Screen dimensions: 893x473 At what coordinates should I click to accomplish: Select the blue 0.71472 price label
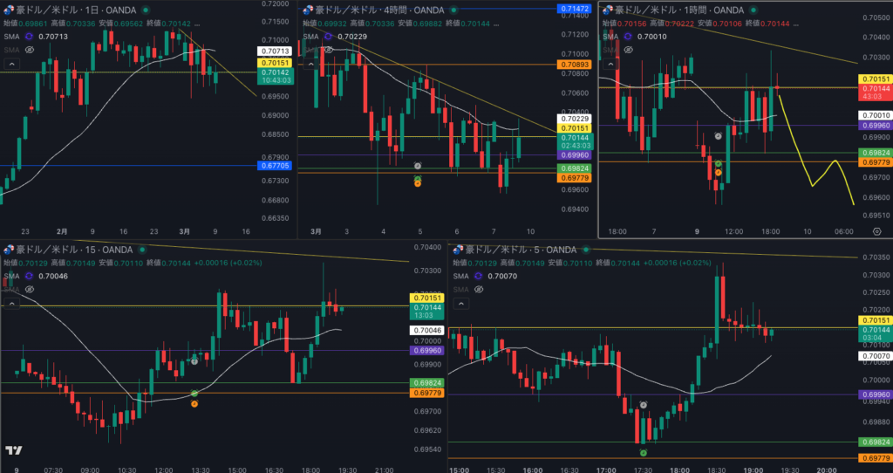pyautogui.click(x=574, y=9)
